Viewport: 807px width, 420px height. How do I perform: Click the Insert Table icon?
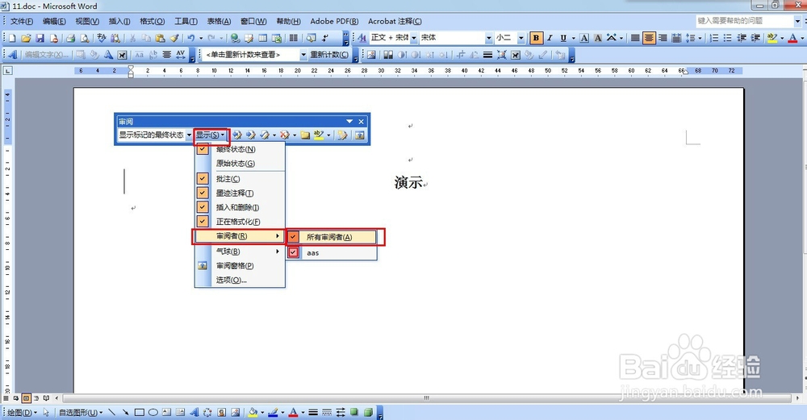pyautogui.click(x=263, y=38)
